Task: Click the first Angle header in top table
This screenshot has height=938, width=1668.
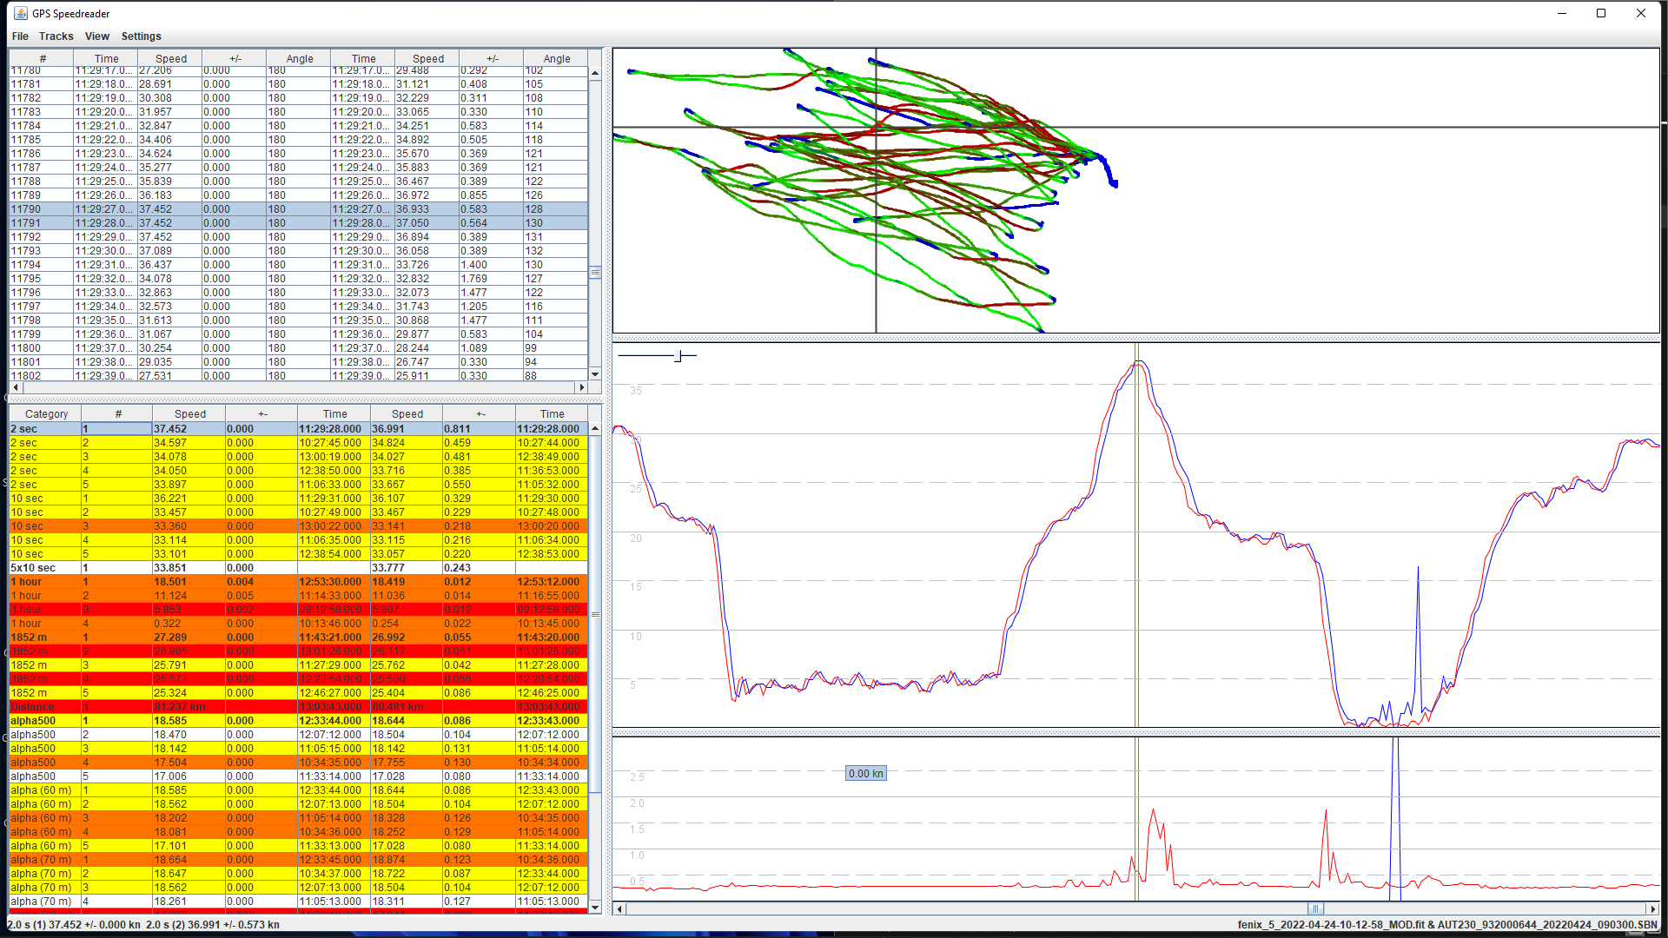Action: (x=299, y=59)
